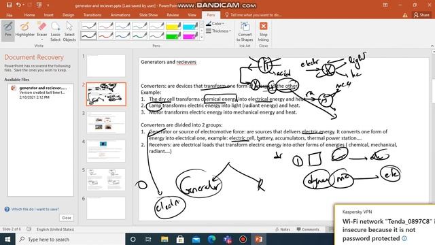
Task: Switch to the Design tab
Action: point(68,15)
